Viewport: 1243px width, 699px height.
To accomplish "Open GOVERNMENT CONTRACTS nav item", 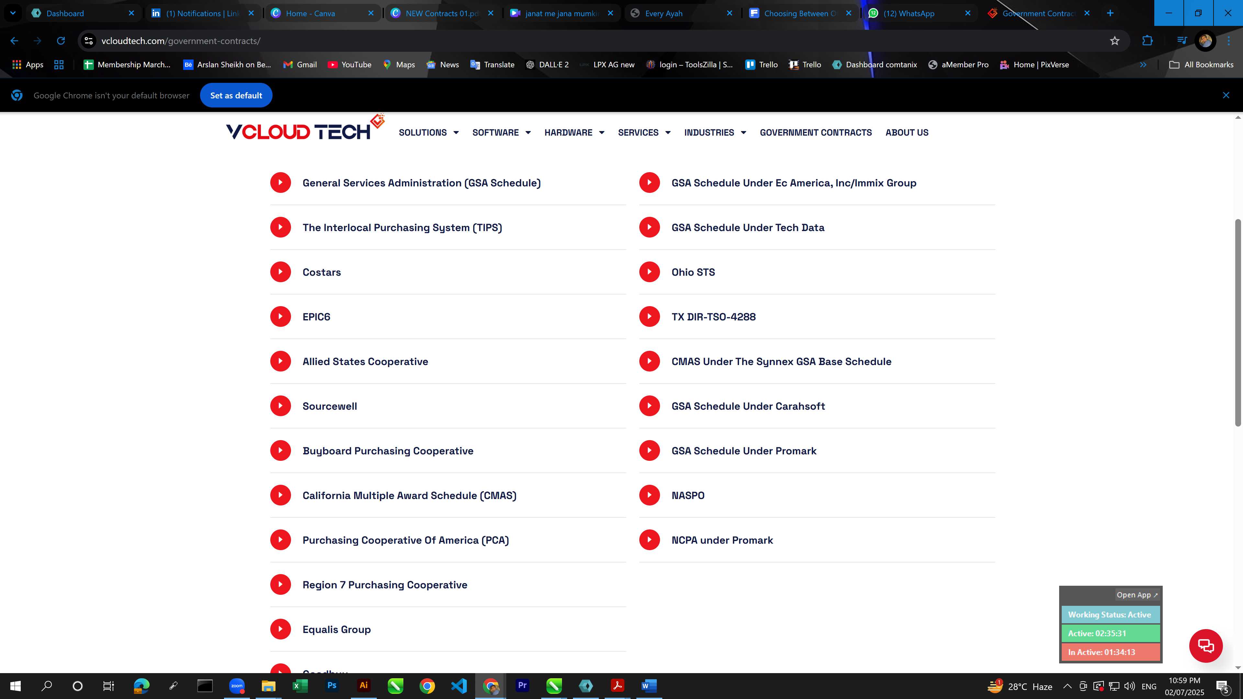I will (x=815, y=133).
